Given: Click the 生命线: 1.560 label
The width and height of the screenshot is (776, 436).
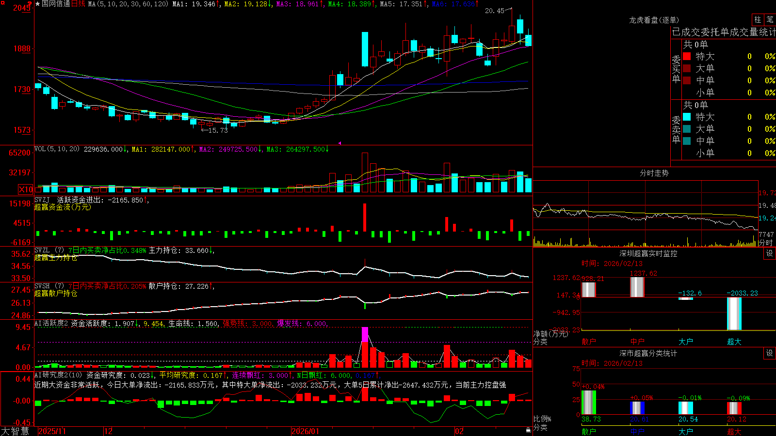Looking at the screenshot, I should [193, 324].
